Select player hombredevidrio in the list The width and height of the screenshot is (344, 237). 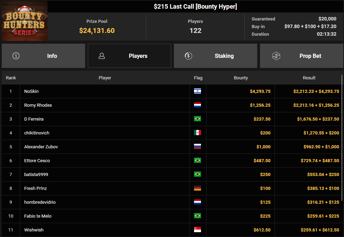pos(40,202)
